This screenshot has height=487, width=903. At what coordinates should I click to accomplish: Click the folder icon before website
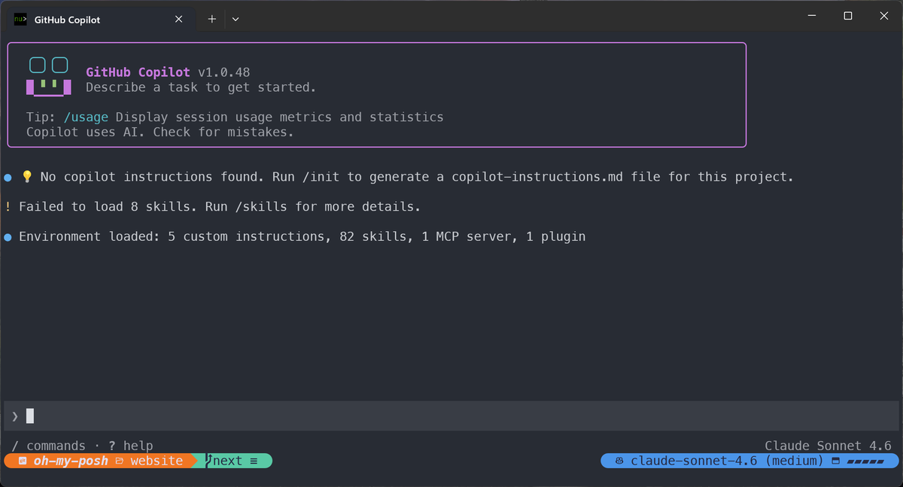tap(120, 461)
